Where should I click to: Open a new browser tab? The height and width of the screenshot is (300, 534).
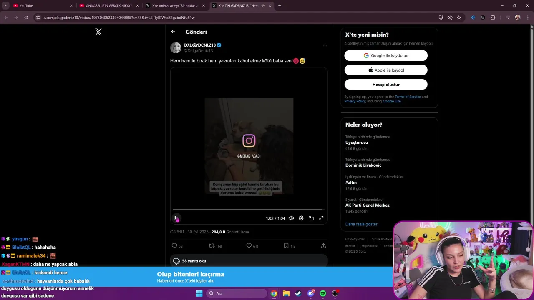click(x=280, y=6)
